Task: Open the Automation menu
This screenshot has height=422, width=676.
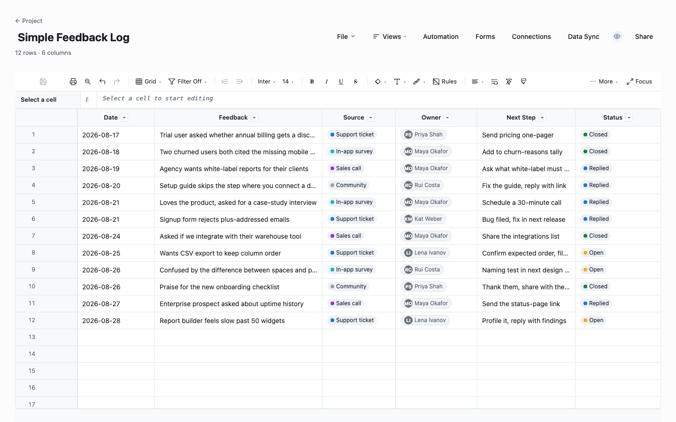Action: click(x=441, y=37)
